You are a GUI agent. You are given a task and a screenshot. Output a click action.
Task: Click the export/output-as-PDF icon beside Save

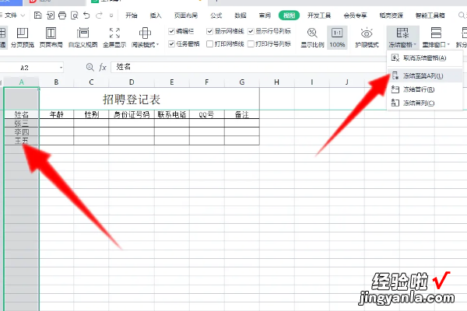51,16
